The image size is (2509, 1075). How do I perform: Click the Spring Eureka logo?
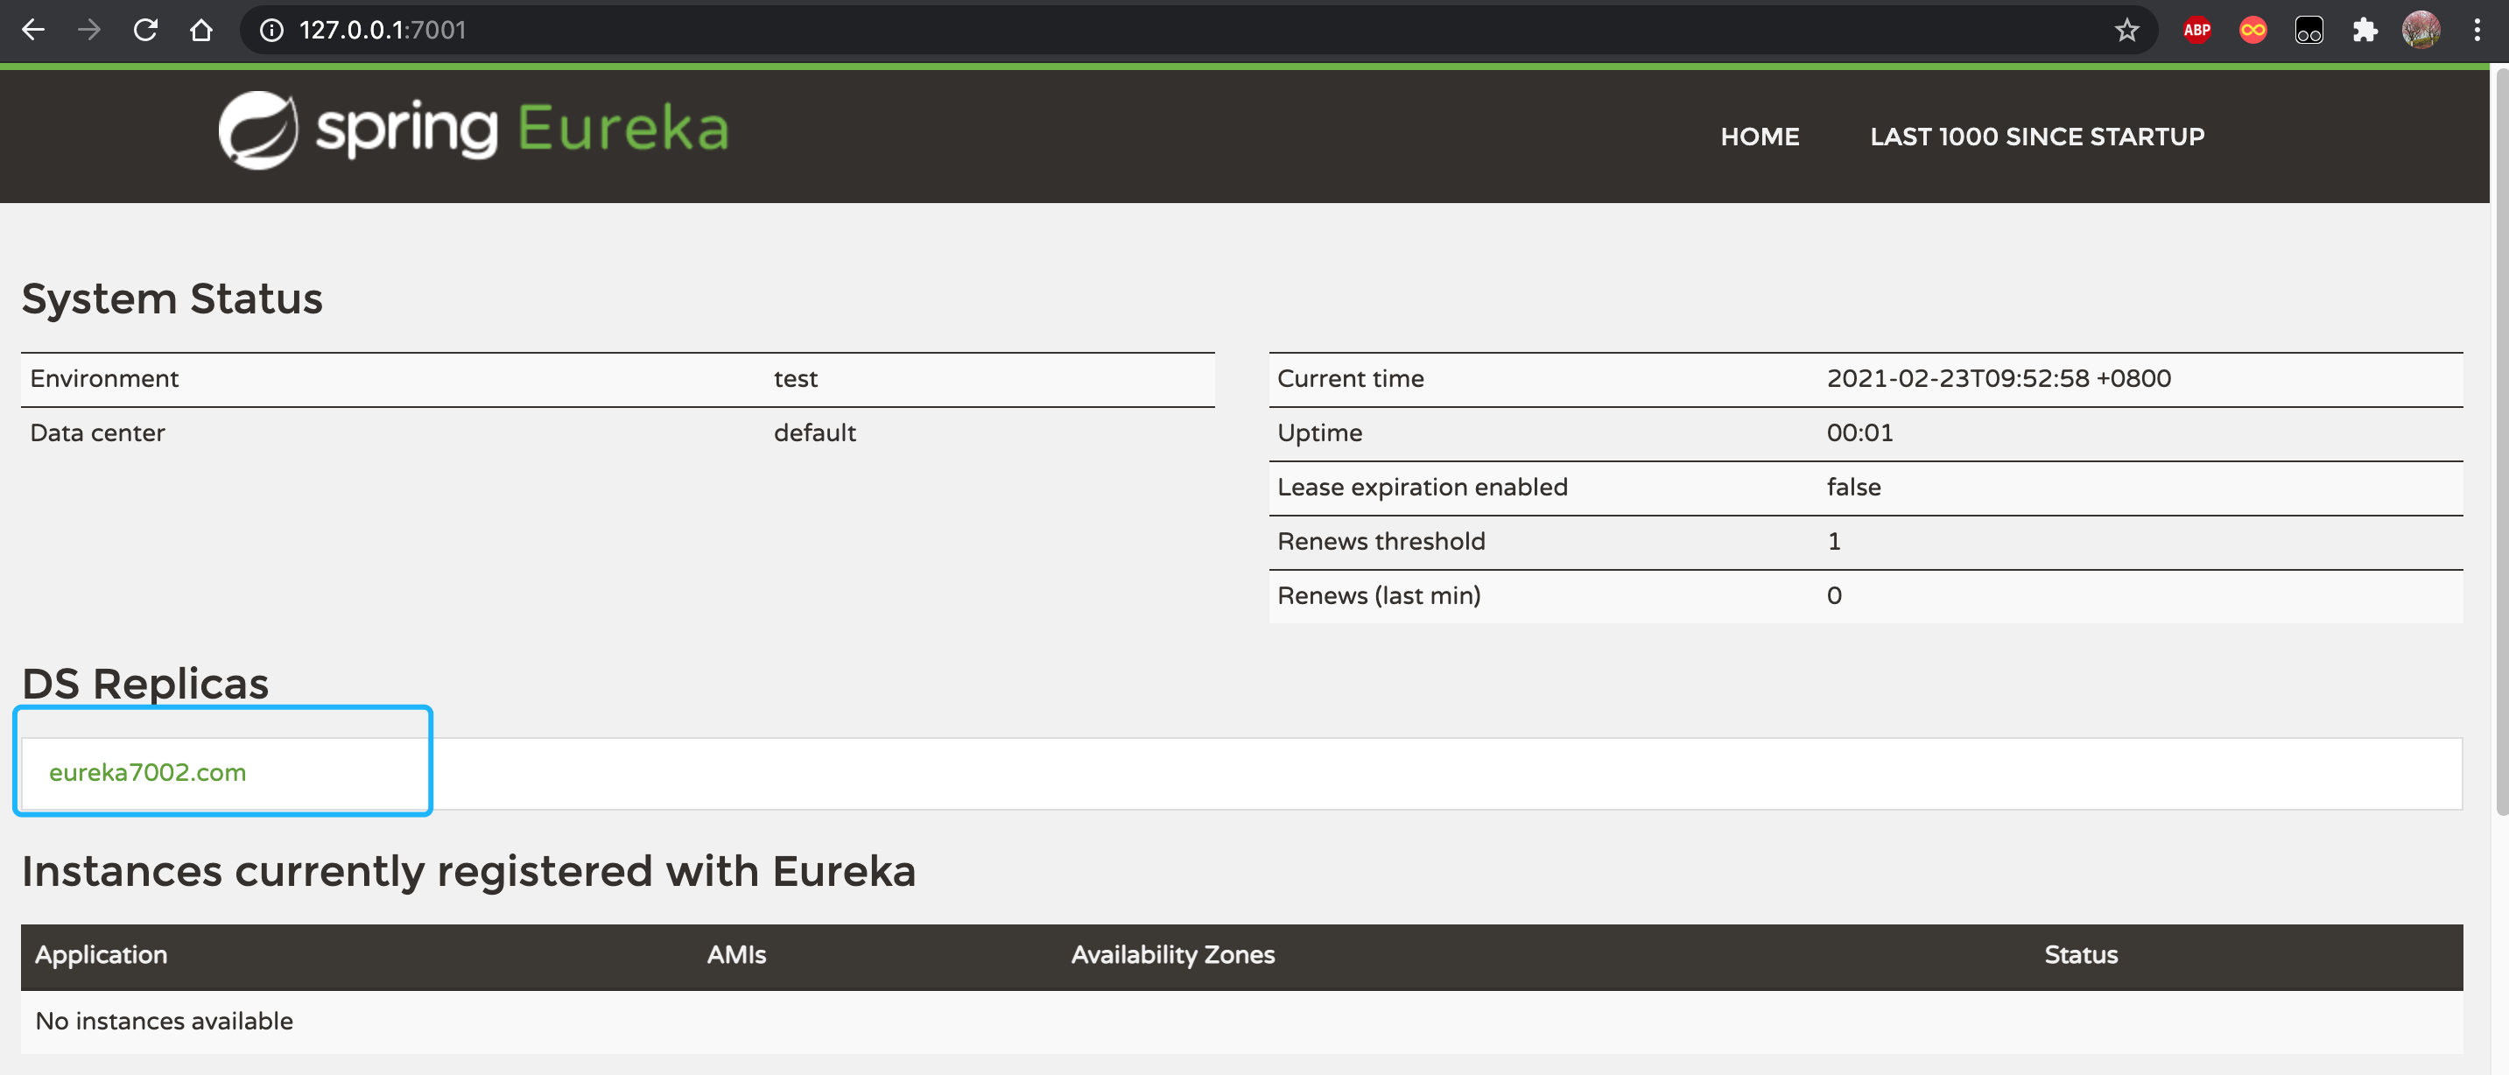click(474, 130)
